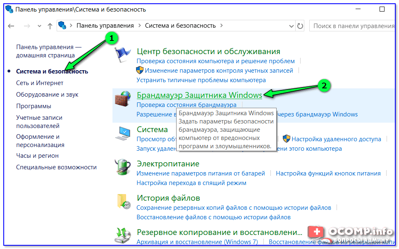Open Панель управления — домашняя страница
Viewport: 399px width, 249px height.
point(49,51)
